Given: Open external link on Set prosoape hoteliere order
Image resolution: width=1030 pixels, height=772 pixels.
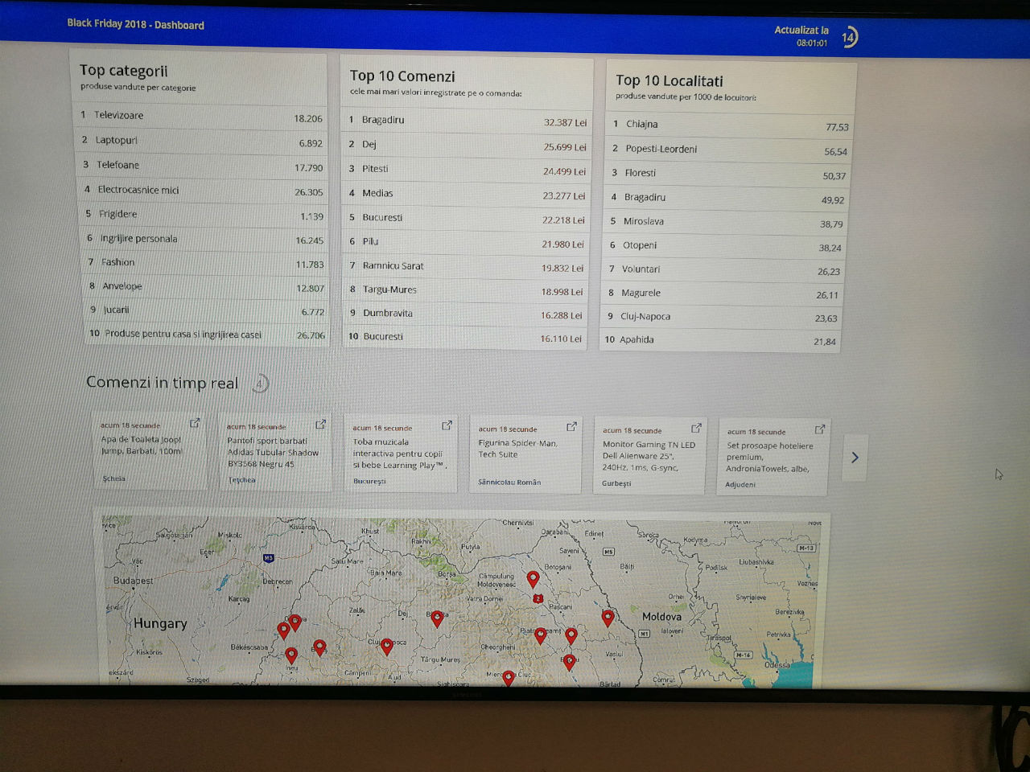Looking at the screenshot, I should point(819,429).
